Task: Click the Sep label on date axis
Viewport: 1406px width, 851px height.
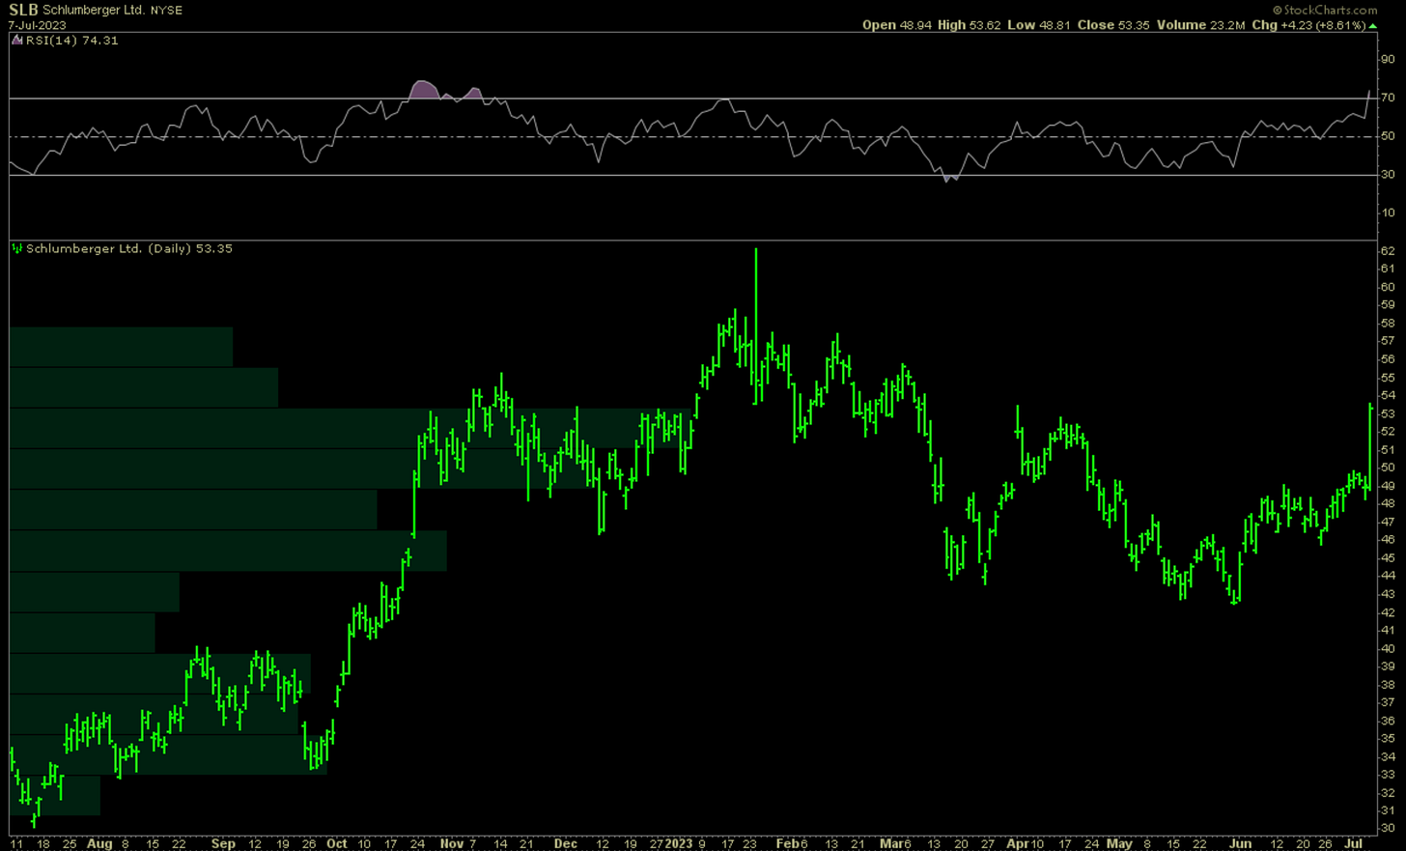Action: tap(223, 844)
